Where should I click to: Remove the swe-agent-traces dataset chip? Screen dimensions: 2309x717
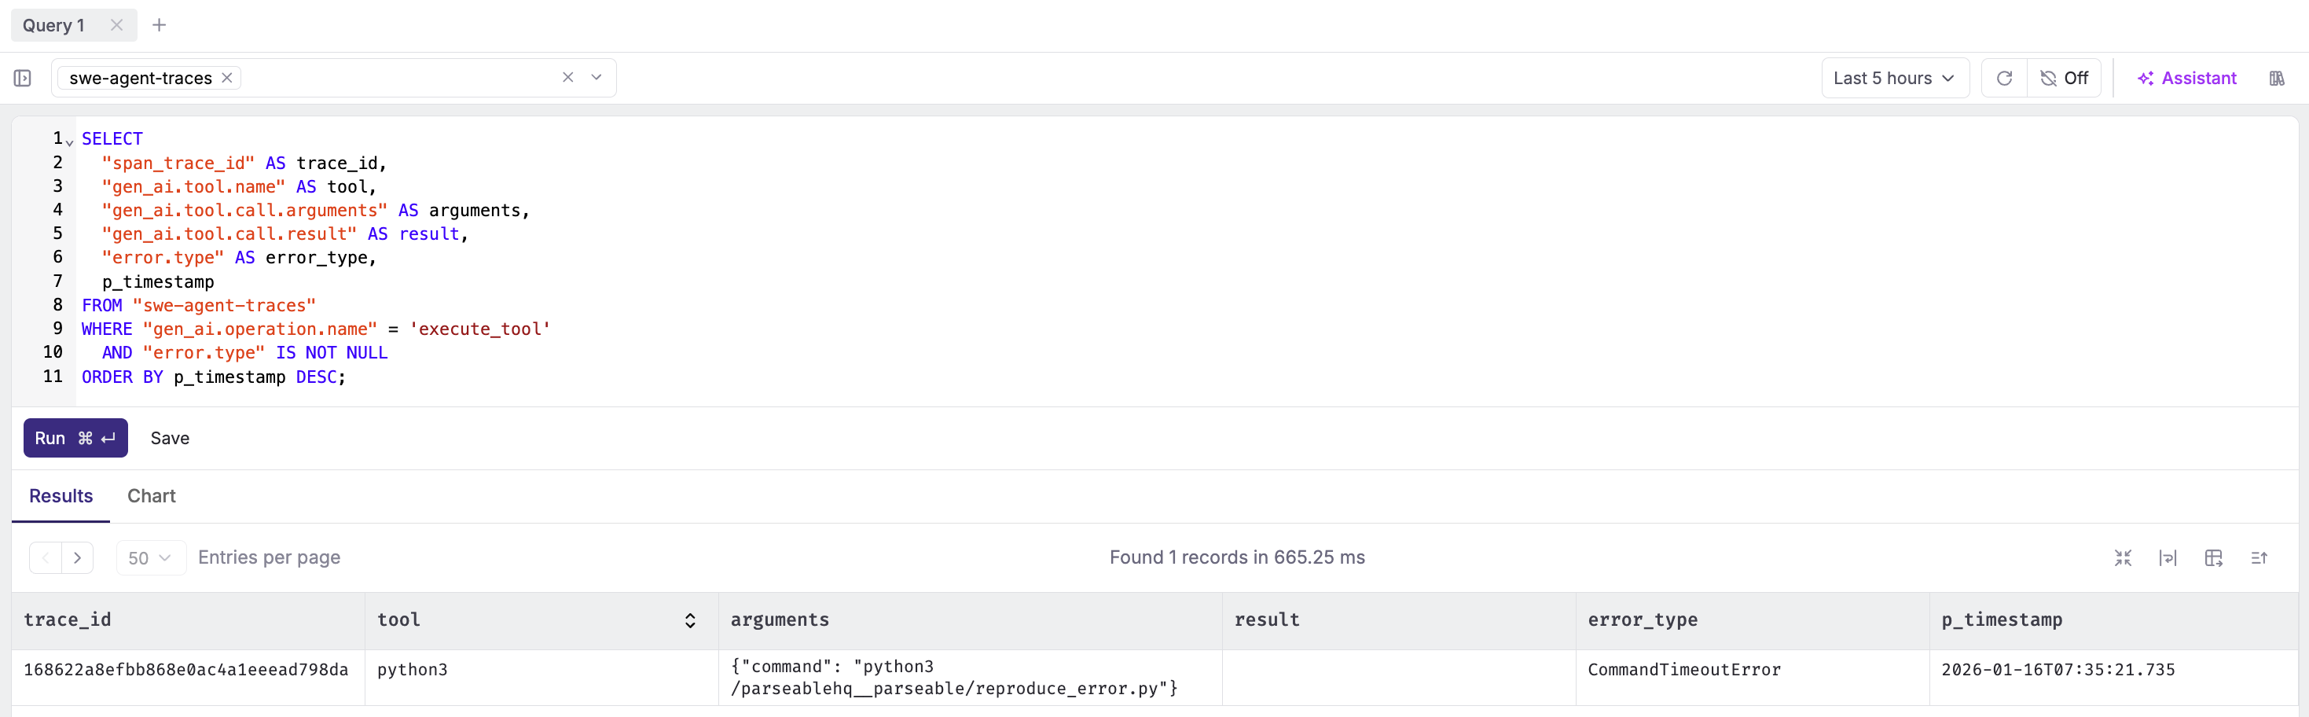[x=228, y=78]
